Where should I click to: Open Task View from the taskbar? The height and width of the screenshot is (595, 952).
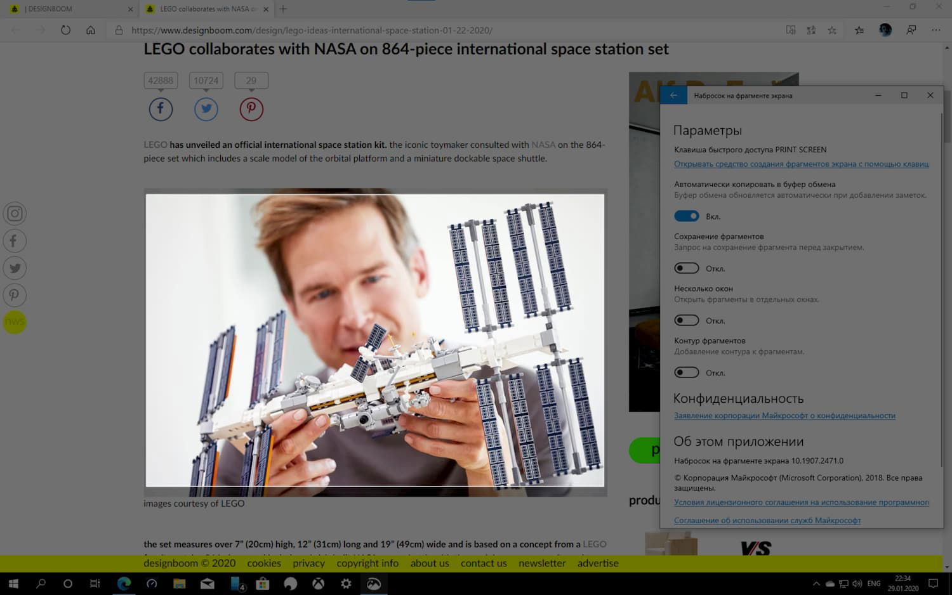pyautogui.click(x=95, y=584)
